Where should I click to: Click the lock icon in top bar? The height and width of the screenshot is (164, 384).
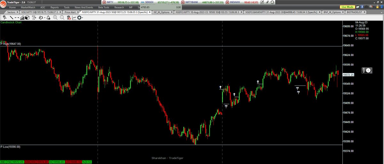point(377,7)
